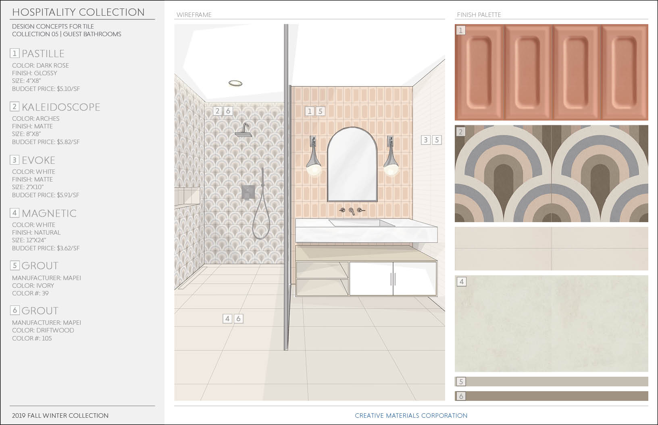Click 'DESIGN CONCEPTS FOR TILE' subtitle
Screen dimensions: 658x425
coord(53,26)
